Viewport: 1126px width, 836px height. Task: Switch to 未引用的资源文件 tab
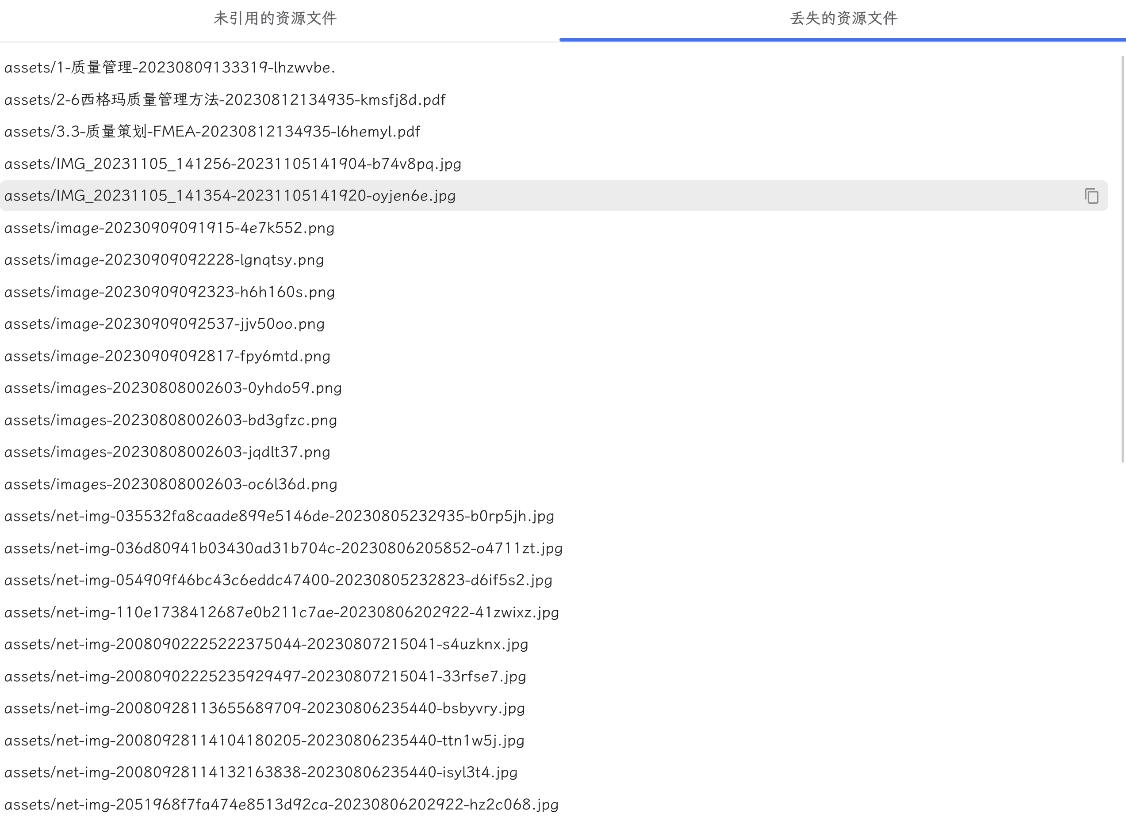coord(275,19)
